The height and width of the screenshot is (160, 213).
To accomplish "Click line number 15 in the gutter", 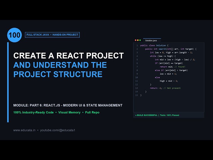I will [x=136, y=95].
